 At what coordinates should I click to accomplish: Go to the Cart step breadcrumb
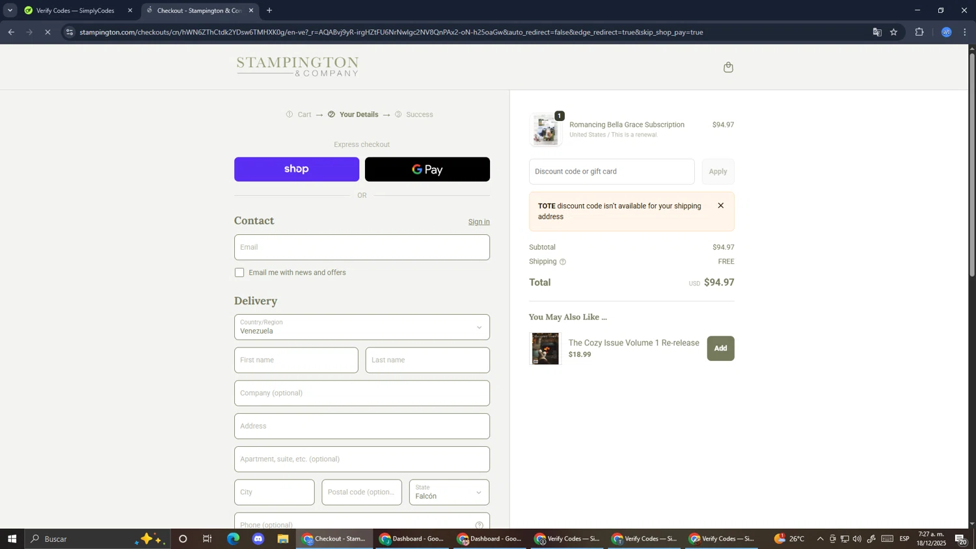pyautogui.click(x=305, y=114)
